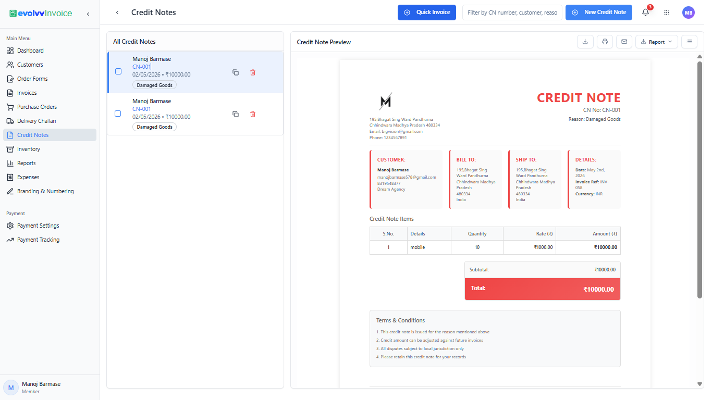Email the credit note using the envelope icon
Viewport: 712px width, 400px height.
click(624, 42)
